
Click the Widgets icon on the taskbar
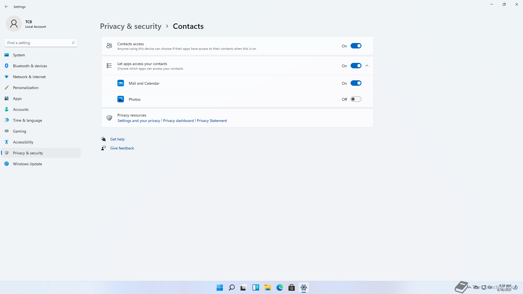256,287
